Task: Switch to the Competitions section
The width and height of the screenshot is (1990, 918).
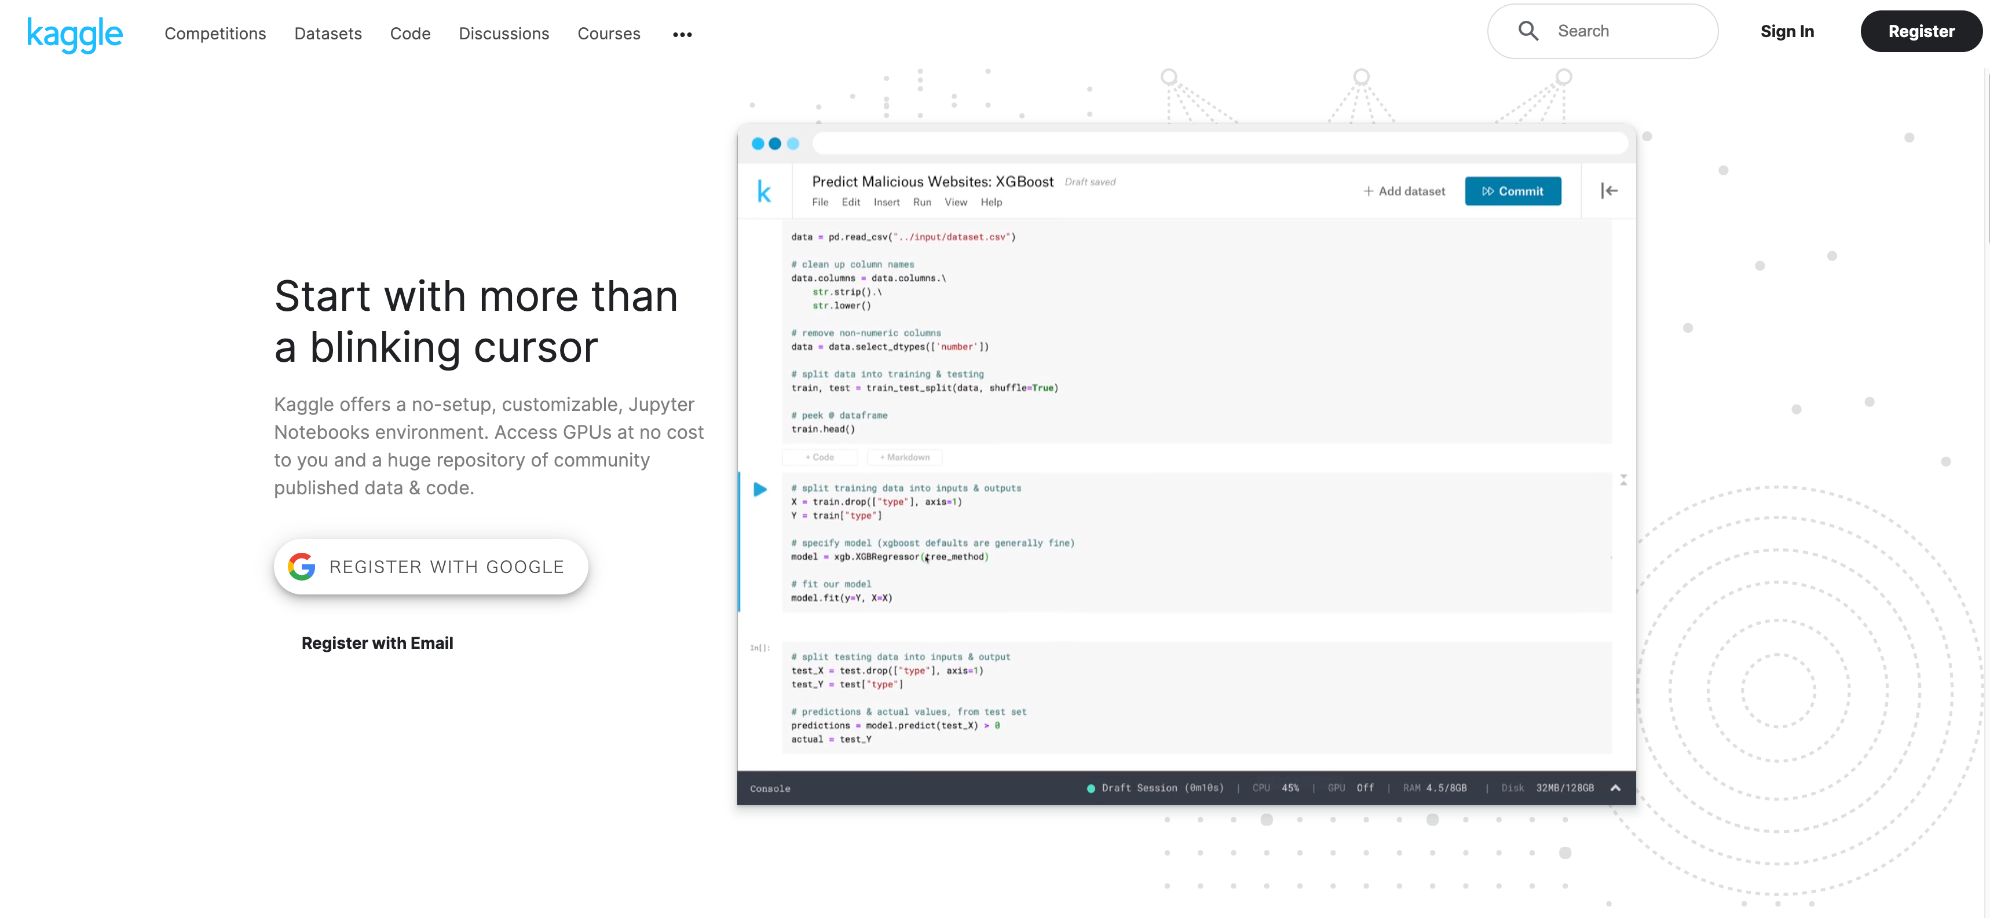Action: point(215,34)
